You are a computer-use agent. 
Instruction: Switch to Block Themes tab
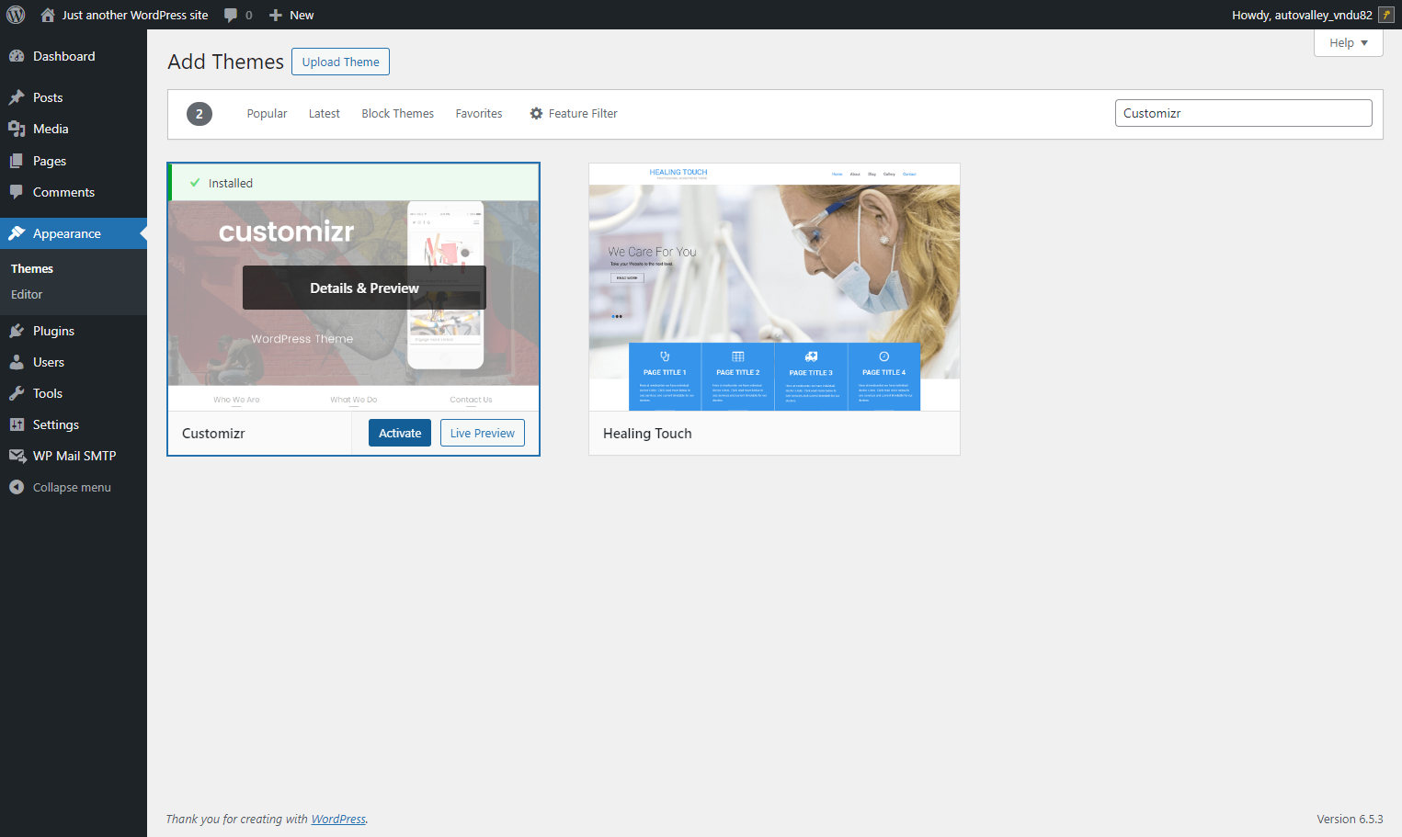(x=398, y=114)
